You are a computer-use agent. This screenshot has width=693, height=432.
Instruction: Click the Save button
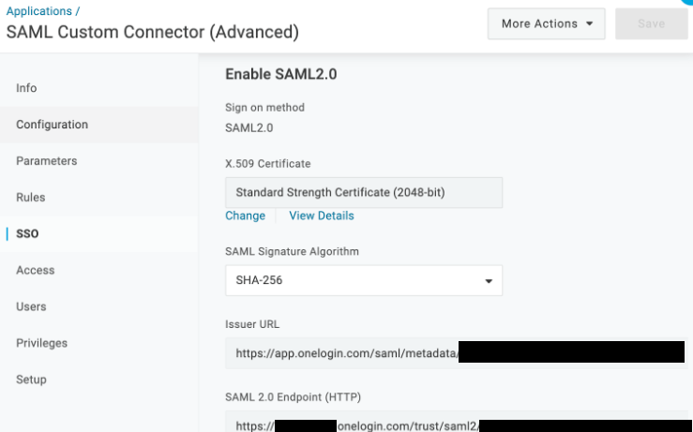click(652, 23)
